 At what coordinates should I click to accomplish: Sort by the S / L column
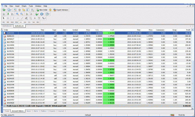tap(97, 30)
